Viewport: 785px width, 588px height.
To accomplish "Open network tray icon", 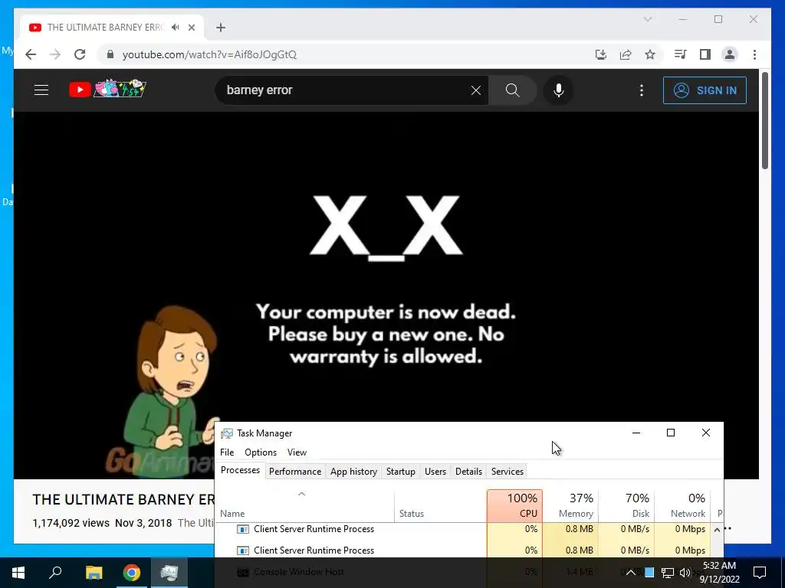I will tap(668, 573).
